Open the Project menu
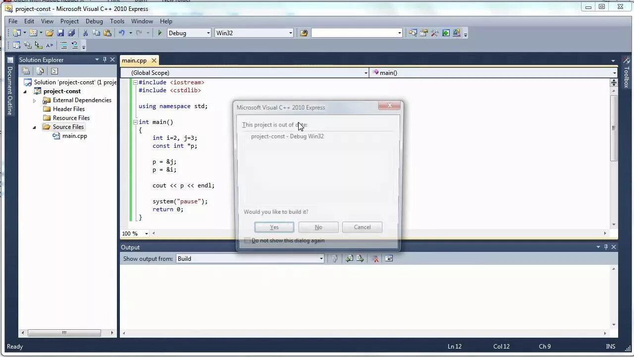Screen dimensions: 634x357 [x=69, y=21]
